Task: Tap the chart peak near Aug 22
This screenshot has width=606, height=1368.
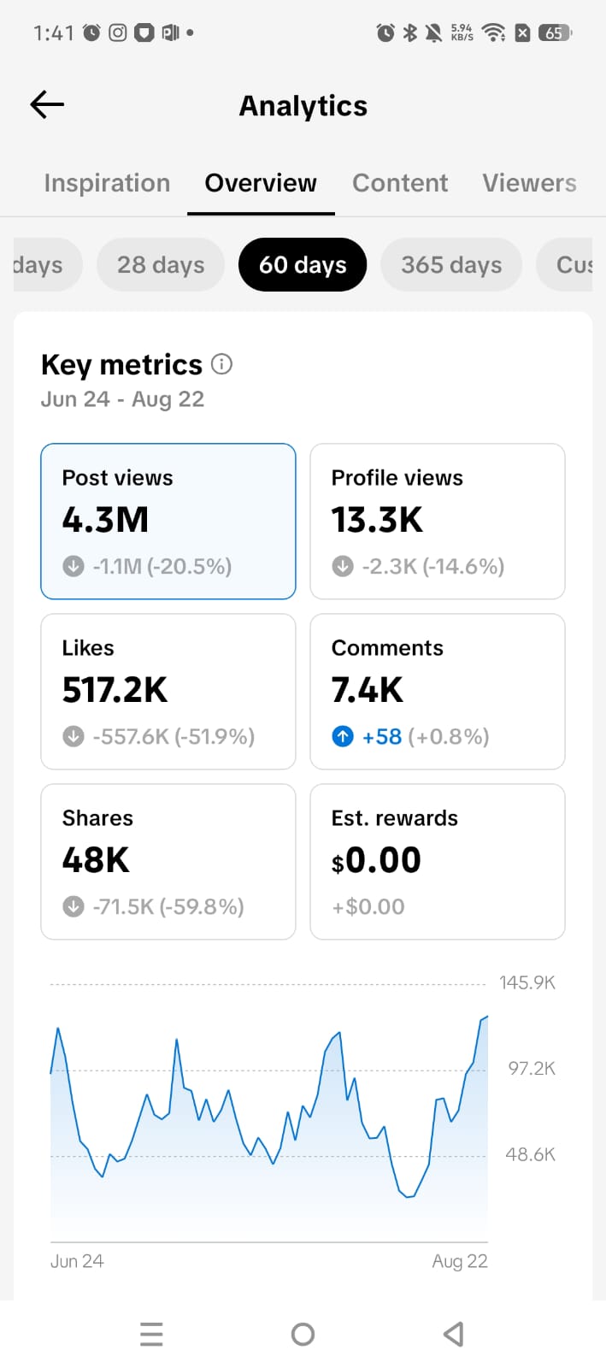Action: tap(486, 1017)
